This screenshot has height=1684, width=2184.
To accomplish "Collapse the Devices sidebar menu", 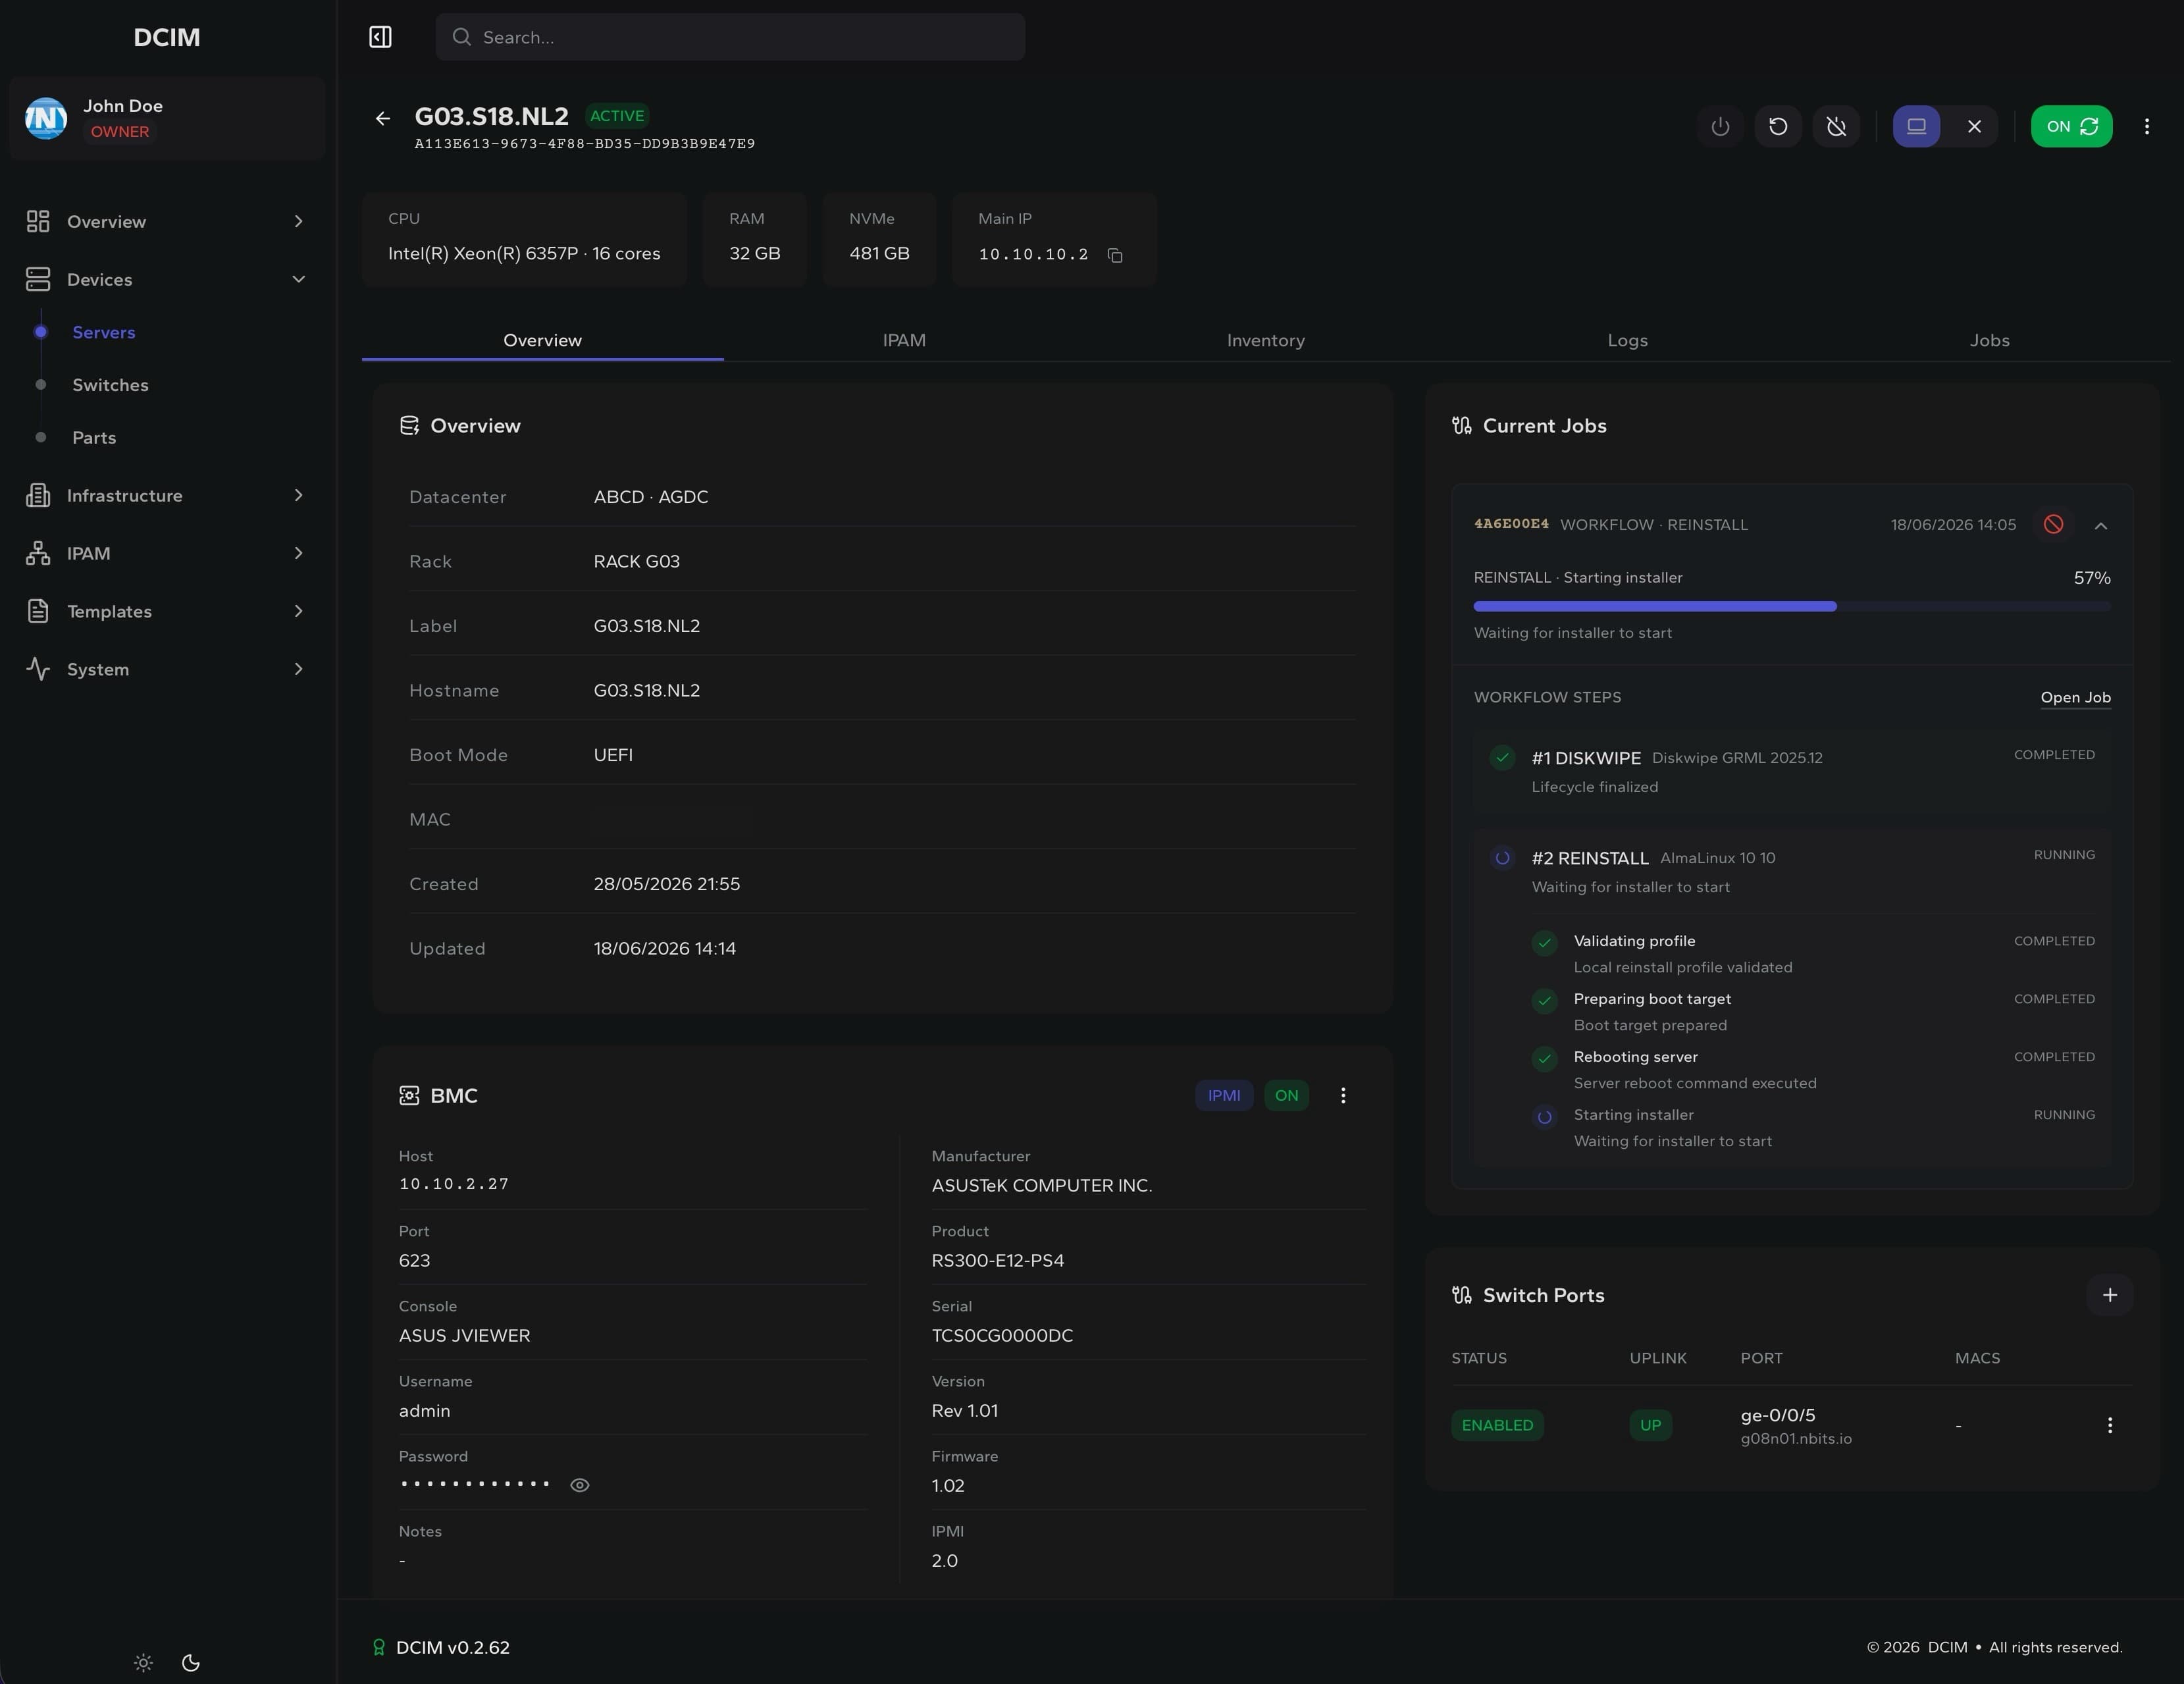I will tap(167, 280).
